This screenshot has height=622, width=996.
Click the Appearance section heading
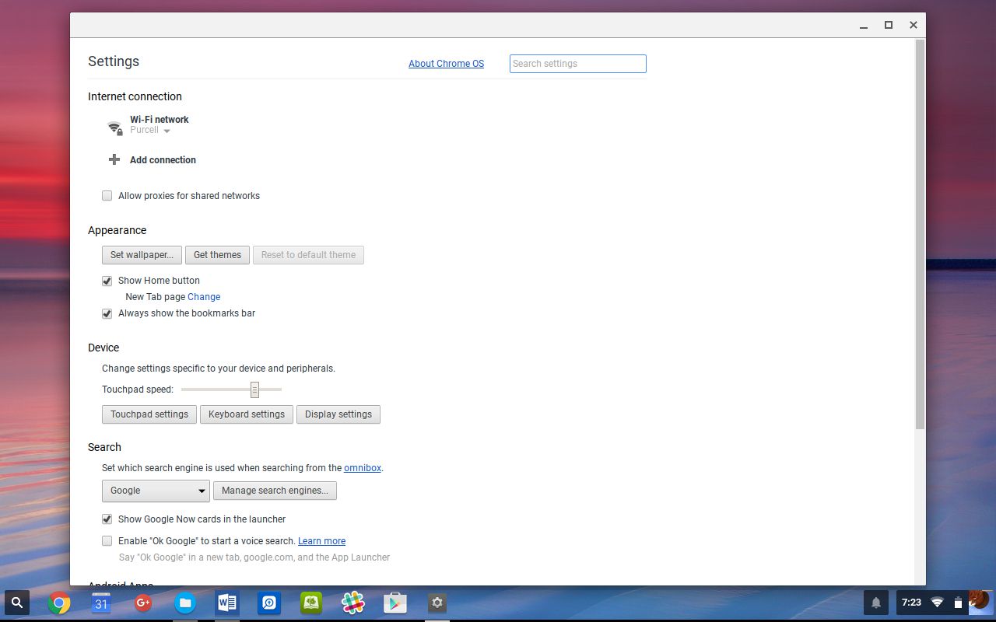coord(117,230)
